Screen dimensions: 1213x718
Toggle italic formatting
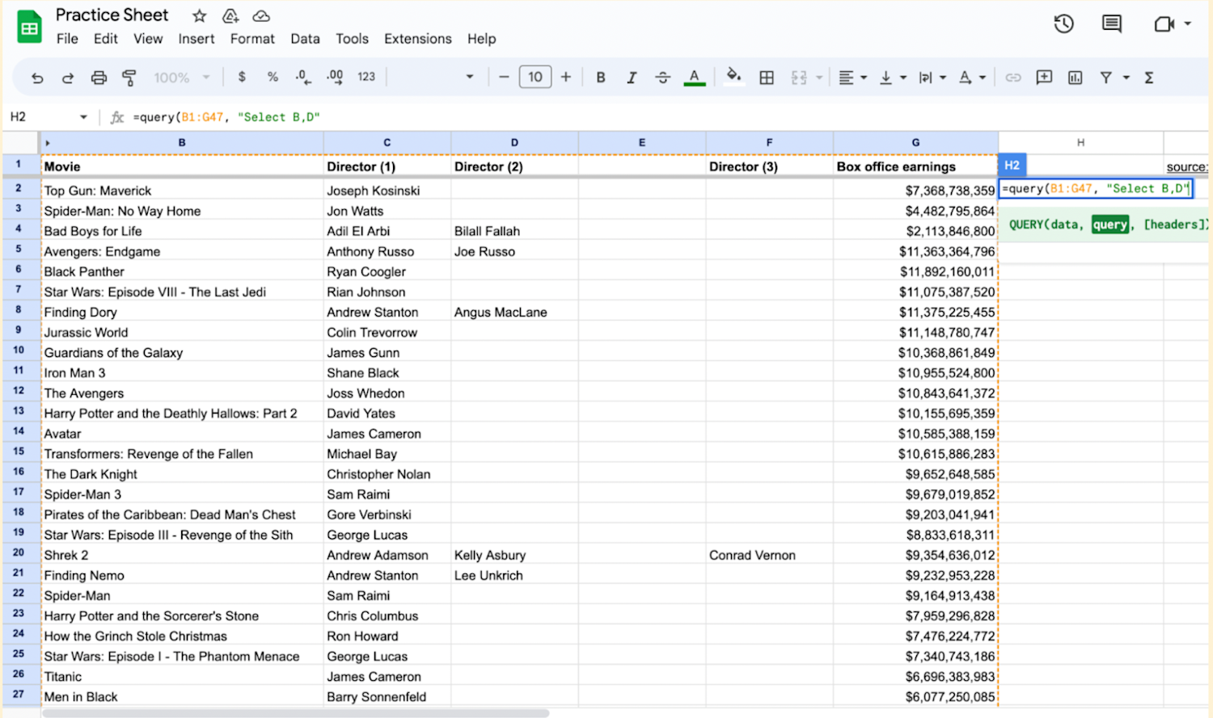(x=632, y=78)
